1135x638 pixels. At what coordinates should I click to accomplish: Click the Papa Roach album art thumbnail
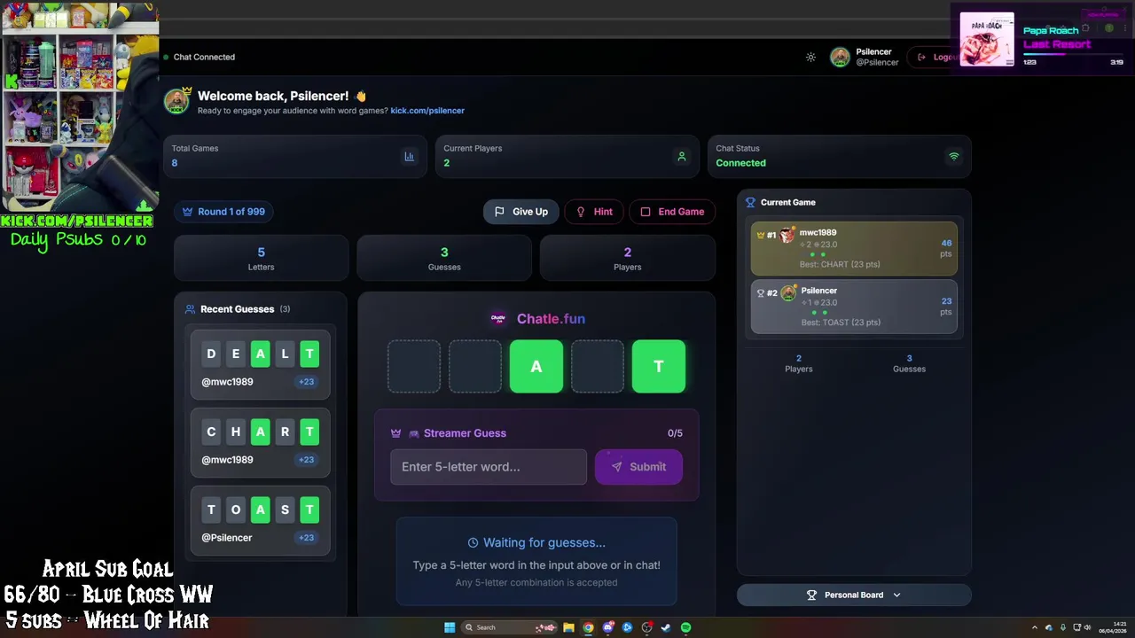point(987,39)
